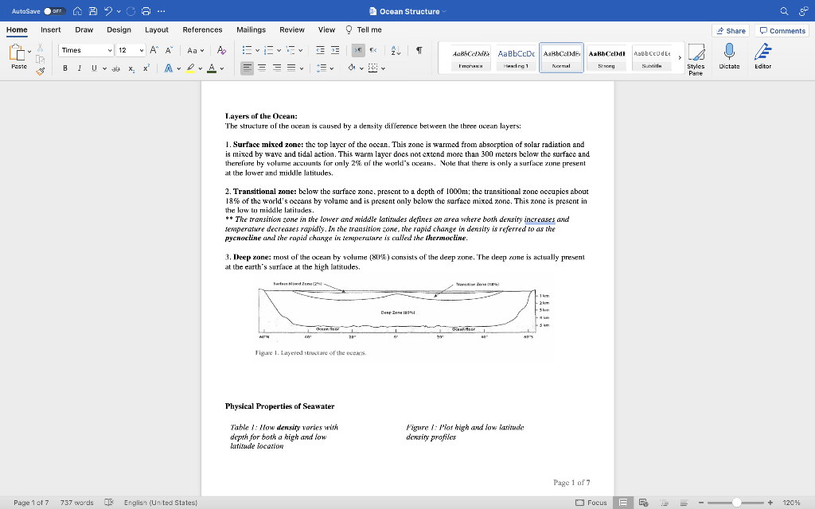Viewport: 815px width, 509px height.
Task: Apply superscript formatting
Action: [x=146, y=68]
